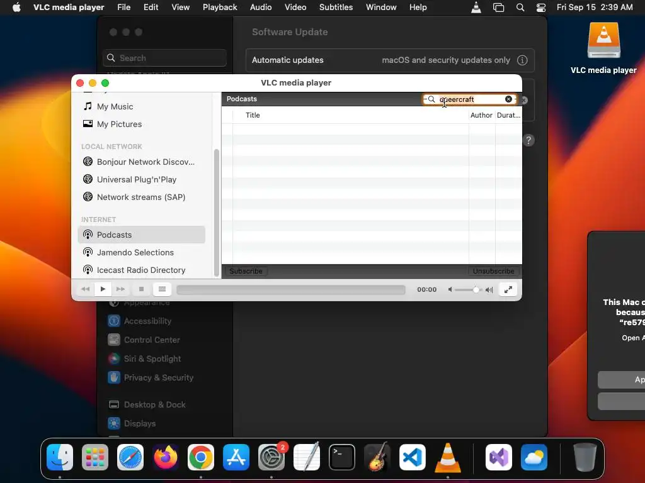This screenshot has width=645, height=483.
Task: Sort by the Duration column header
Action: coord(508,116)
